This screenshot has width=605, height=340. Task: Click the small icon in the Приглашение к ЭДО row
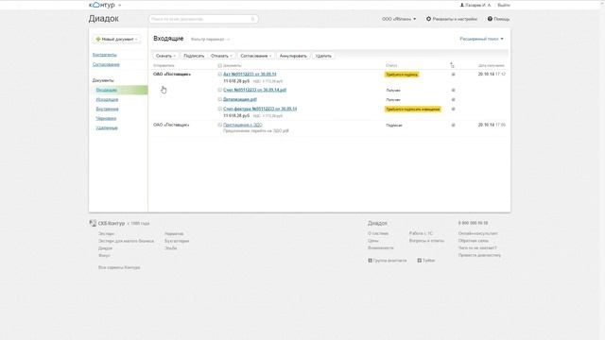454,125
